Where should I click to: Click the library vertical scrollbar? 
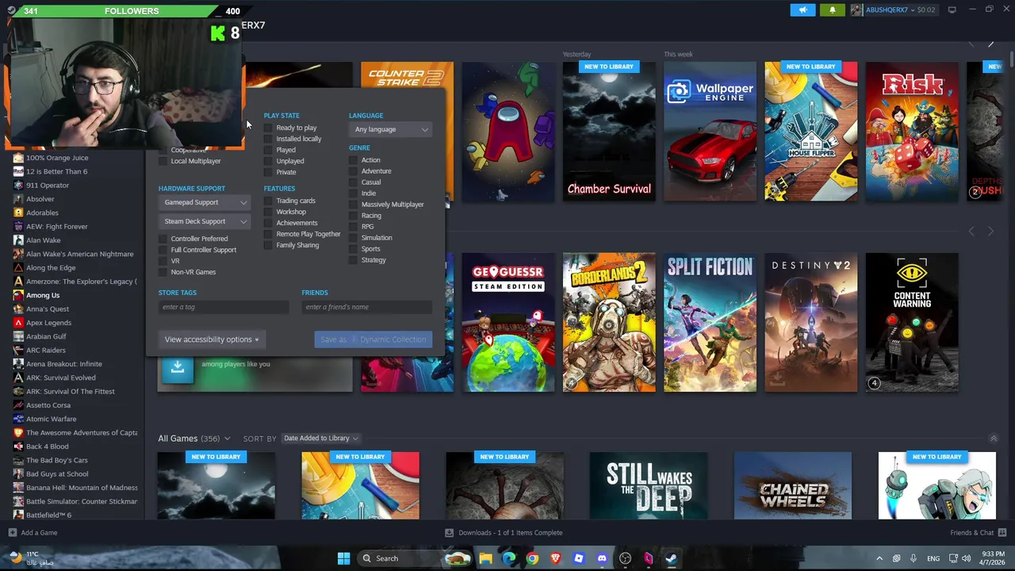click(x=1011, y=285)
